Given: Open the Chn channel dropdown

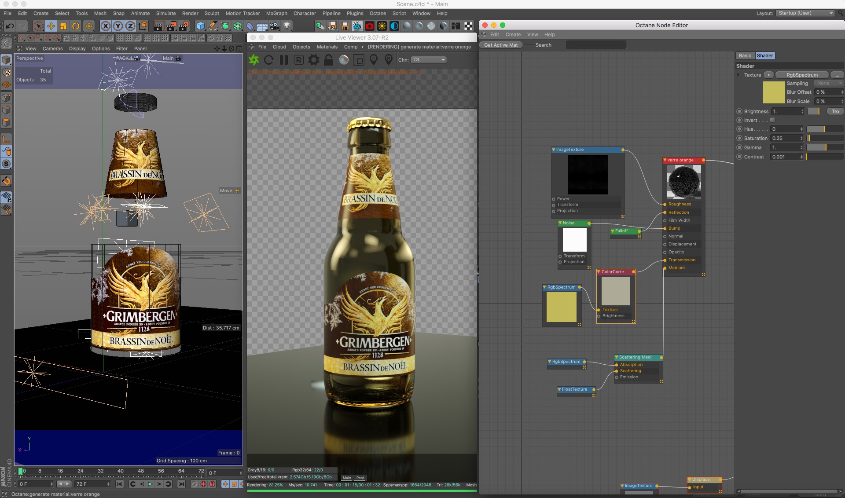Looking at the screenshot, I should (x=429, y=60).
